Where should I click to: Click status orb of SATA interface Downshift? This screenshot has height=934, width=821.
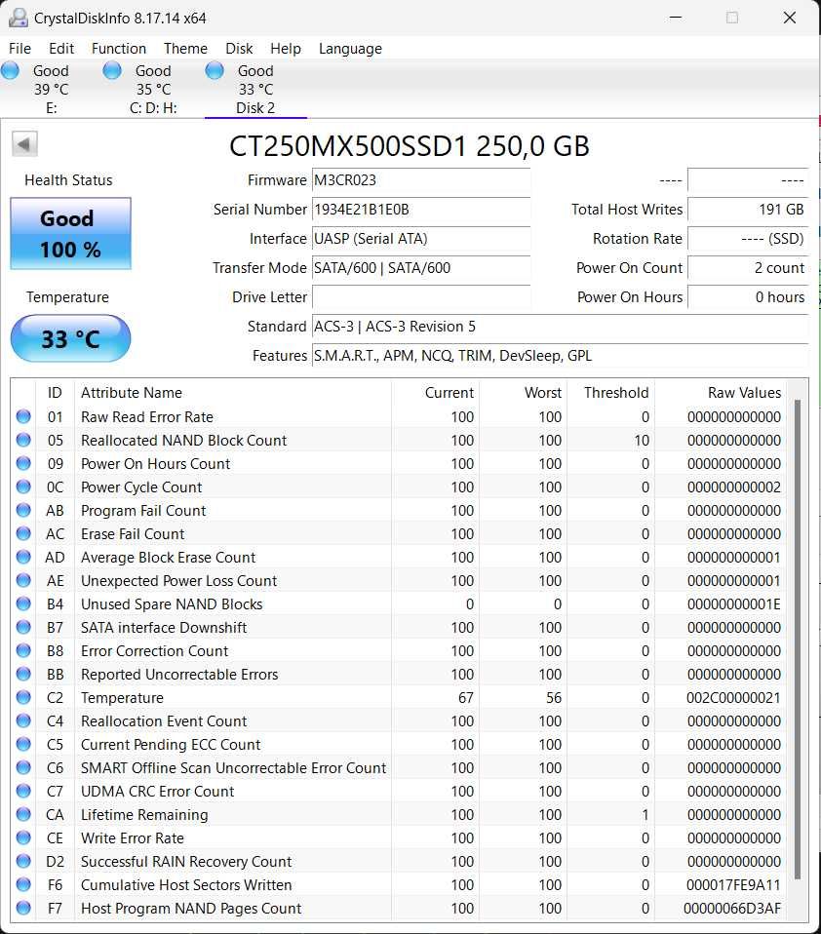[23, 627]
